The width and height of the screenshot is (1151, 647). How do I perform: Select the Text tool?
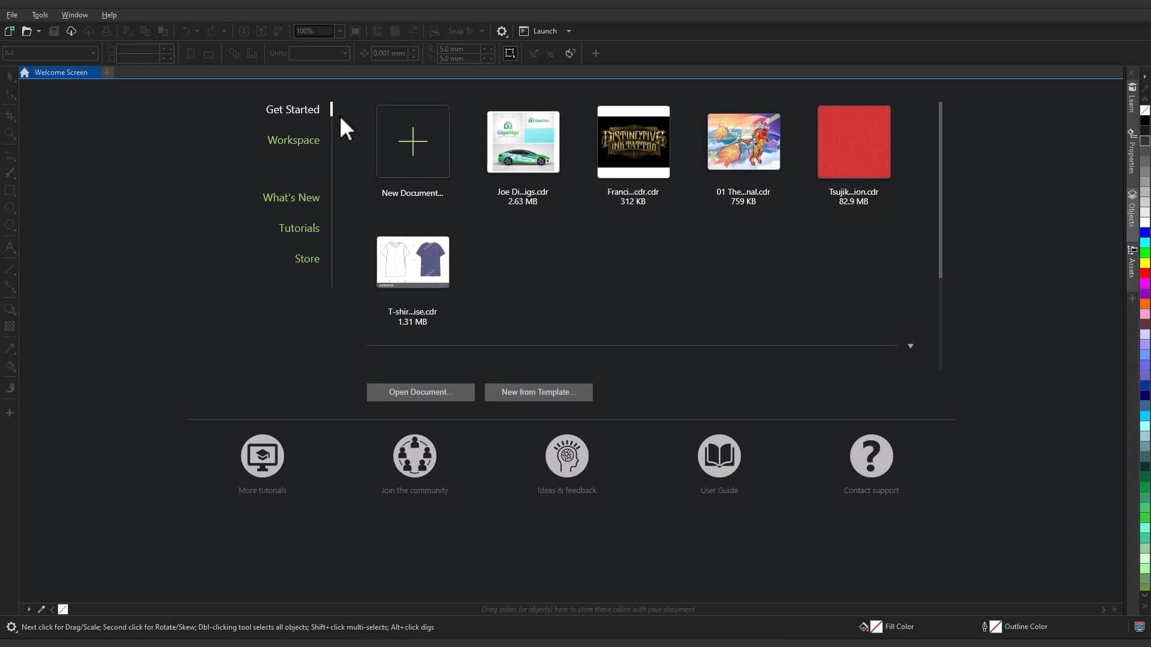(x=10, y=247)
